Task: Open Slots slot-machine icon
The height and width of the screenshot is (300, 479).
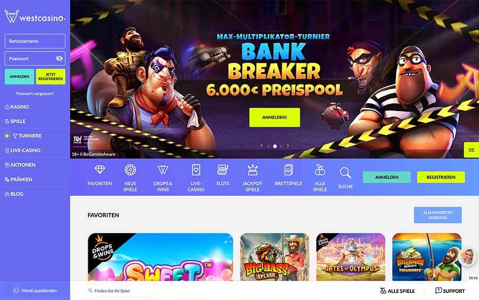Action: click(222, 169)
